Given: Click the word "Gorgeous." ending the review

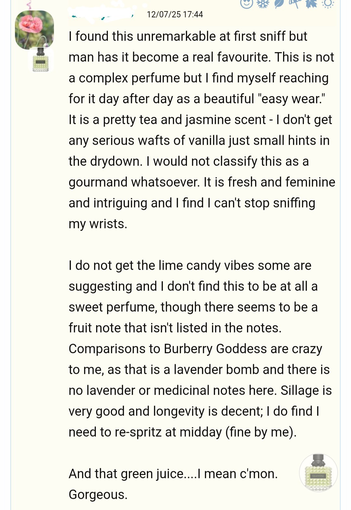Looking at the screenshot, I should (x=98, y=495).
